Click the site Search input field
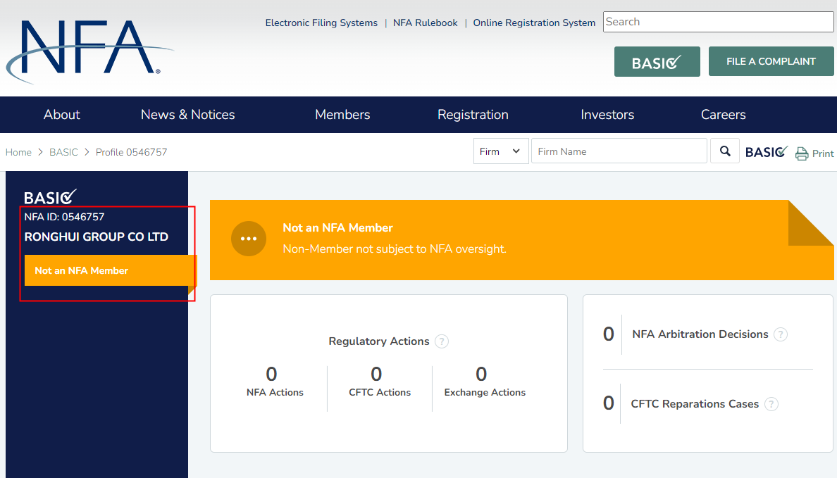The height and width of the screenshot is (478, 837). 718,22
